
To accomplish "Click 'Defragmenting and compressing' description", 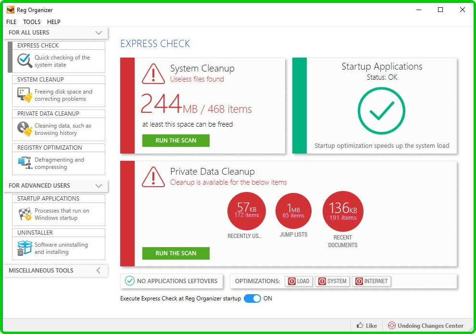I will pos(59,163).
